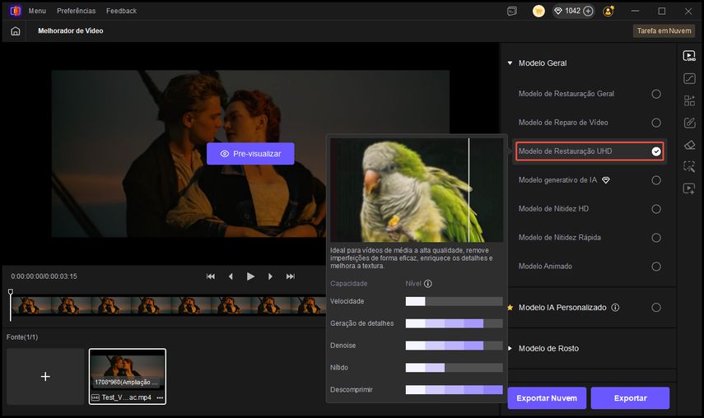
Task: Select Modelo de Nitidez Rápida radio
Action: (656, 238)
